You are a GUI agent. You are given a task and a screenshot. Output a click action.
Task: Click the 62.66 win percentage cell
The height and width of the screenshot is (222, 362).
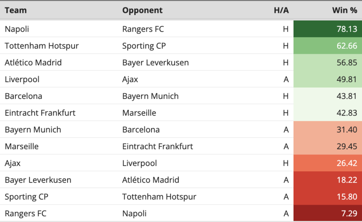(328, 46)
